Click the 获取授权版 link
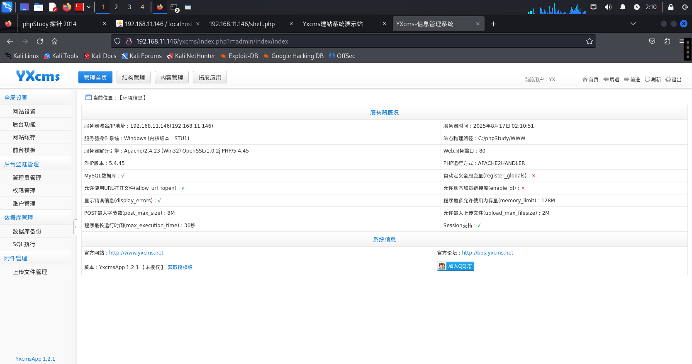Screen dimensions: 692x364 point(180,267)
